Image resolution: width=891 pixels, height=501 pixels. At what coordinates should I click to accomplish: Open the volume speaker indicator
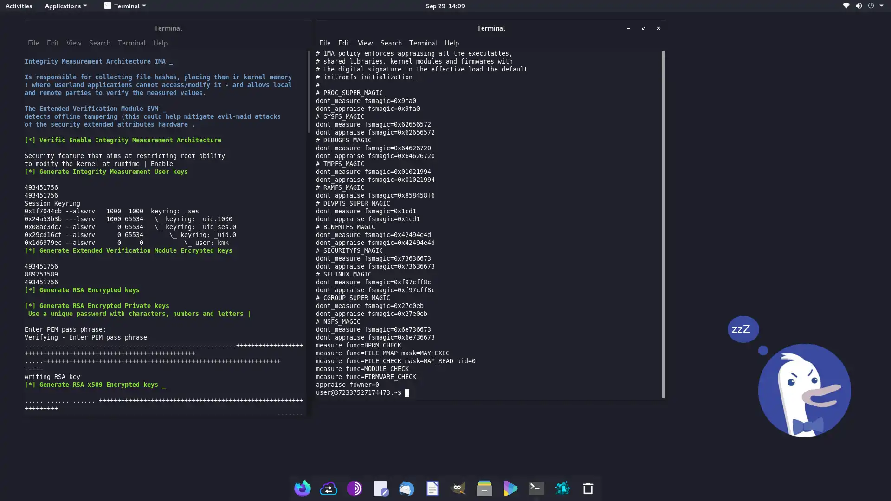tap(859, 6)
